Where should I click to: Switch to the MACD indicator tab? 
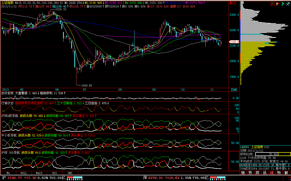point(39,173)
